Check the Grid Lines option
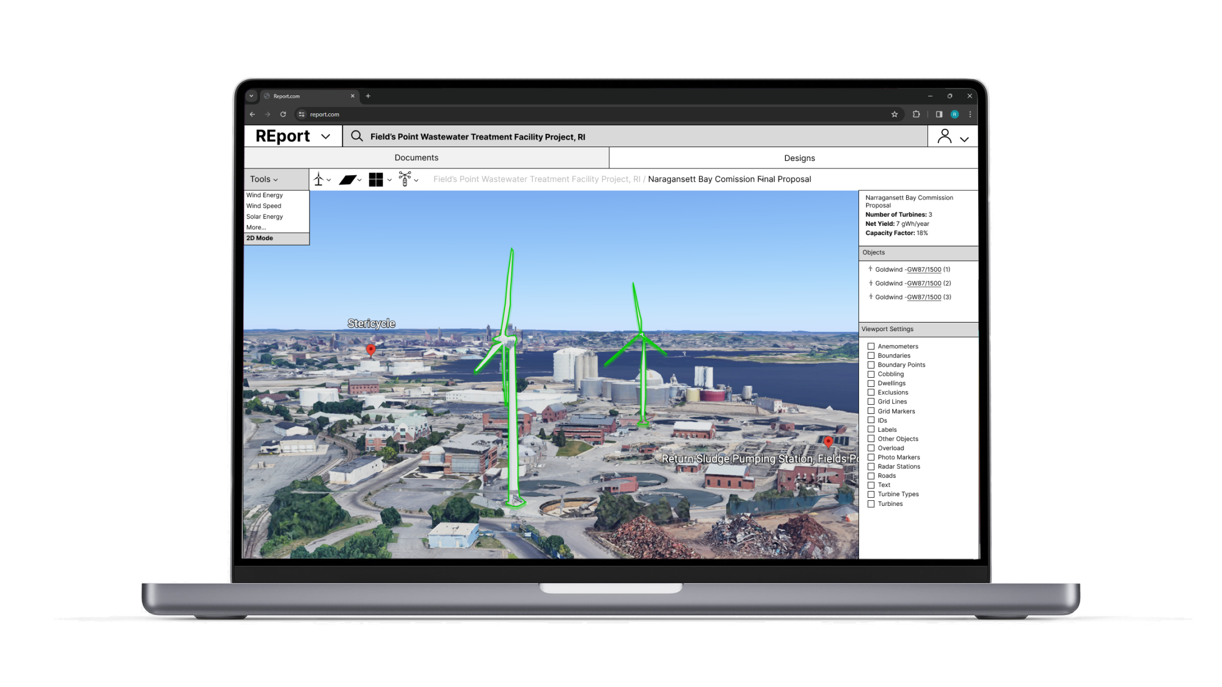This screenshot has width=1222, height=687. (x=871, y=402)
